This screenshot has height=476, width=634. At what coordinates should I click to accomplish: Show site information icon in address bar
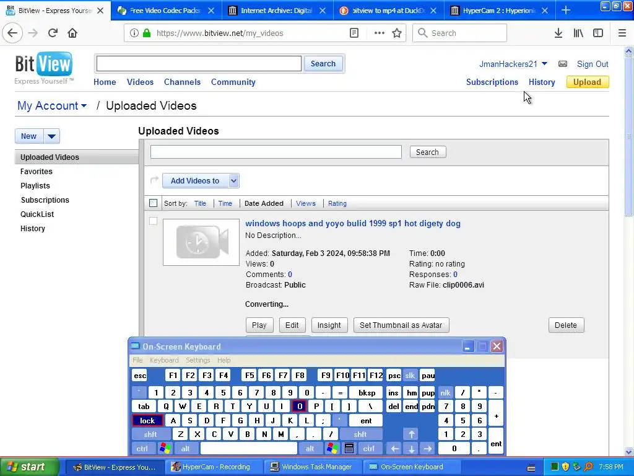[x=134, y=33]
